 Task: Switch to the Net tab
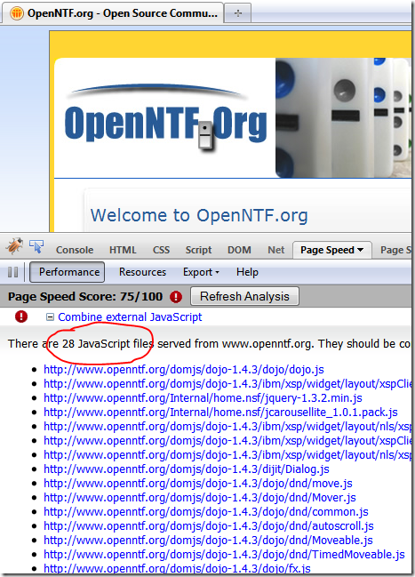(276, 250)
